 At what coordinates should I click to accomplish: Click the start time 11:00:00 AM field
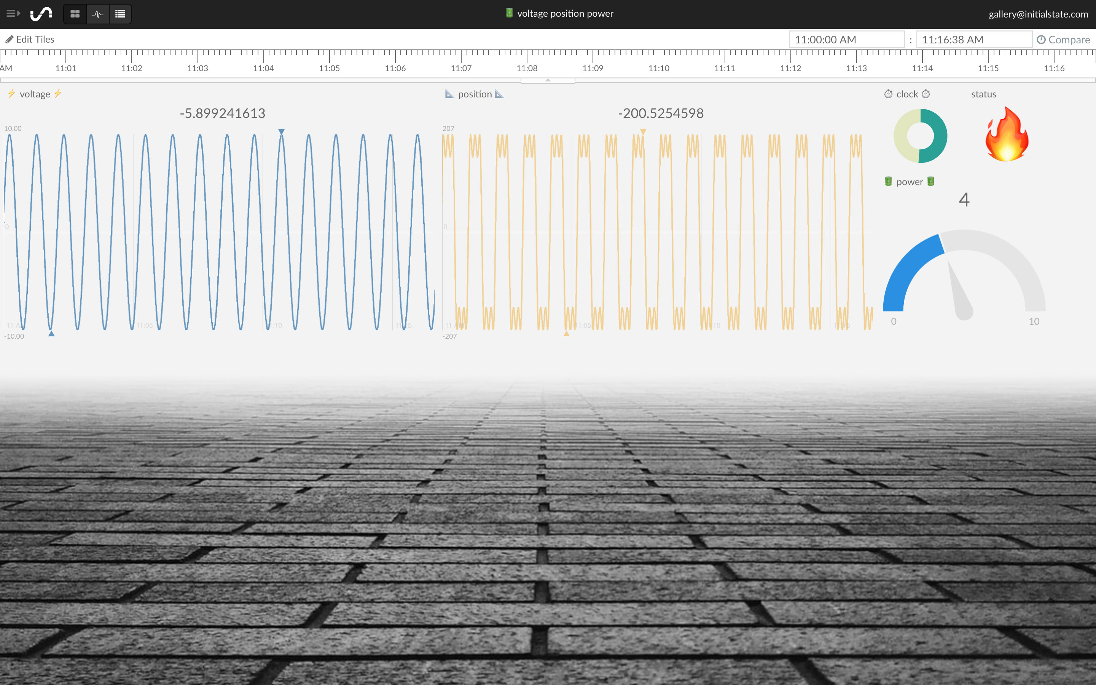click(846, 40)
